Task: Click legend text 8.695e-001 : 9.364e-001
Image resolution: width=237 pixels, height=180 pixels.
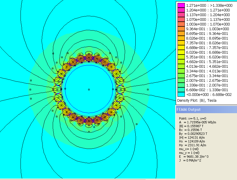Action: tap(207, 34)
